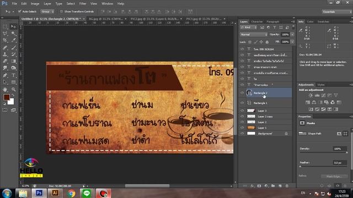
Task: Select the Rectangle shape tool
Action: (13, 82)
